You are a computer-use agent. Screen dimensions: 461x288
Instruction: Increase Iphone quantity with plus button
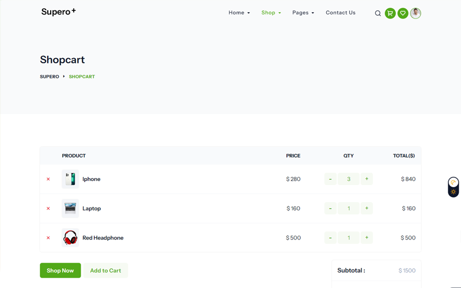[x=366, y=179]
